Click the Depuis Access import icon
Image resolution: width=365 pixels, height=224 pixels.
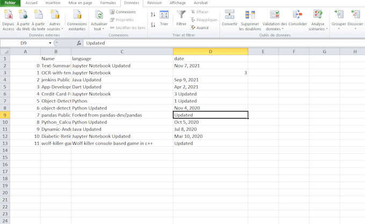click(8, 15)
